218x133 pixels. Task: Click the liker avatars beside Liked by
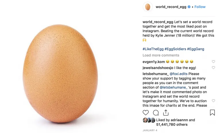[x=149, y=120]
